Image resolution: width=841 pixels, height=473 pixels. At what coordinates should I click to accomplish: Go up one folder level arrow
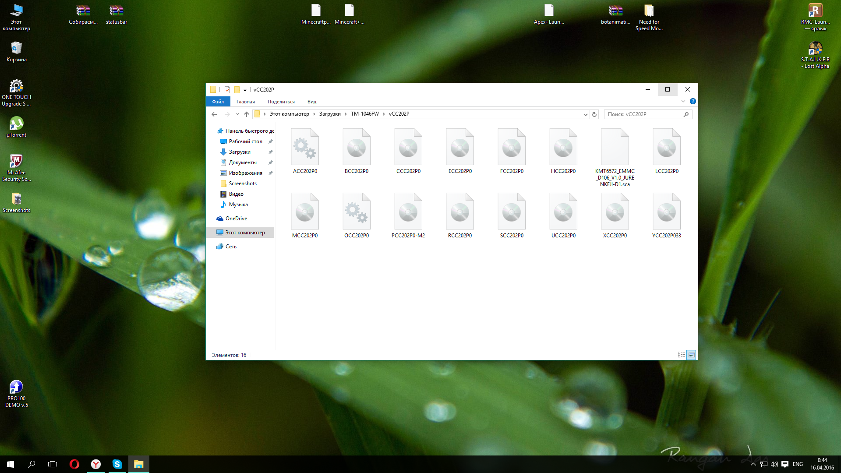[247, 114]
